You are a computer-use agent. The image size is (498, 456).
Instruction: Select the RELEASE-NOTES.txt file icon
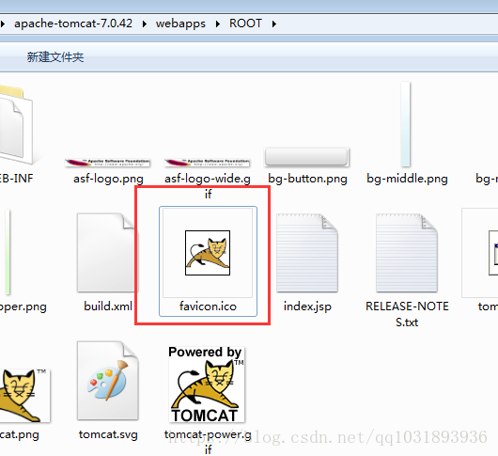click(407, 253)
